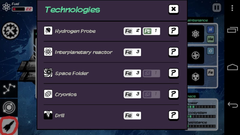This screenshot has height=135, width=240.
Task: Open the Interplanetary reactor help button
Action: click(x=173, y=52)
